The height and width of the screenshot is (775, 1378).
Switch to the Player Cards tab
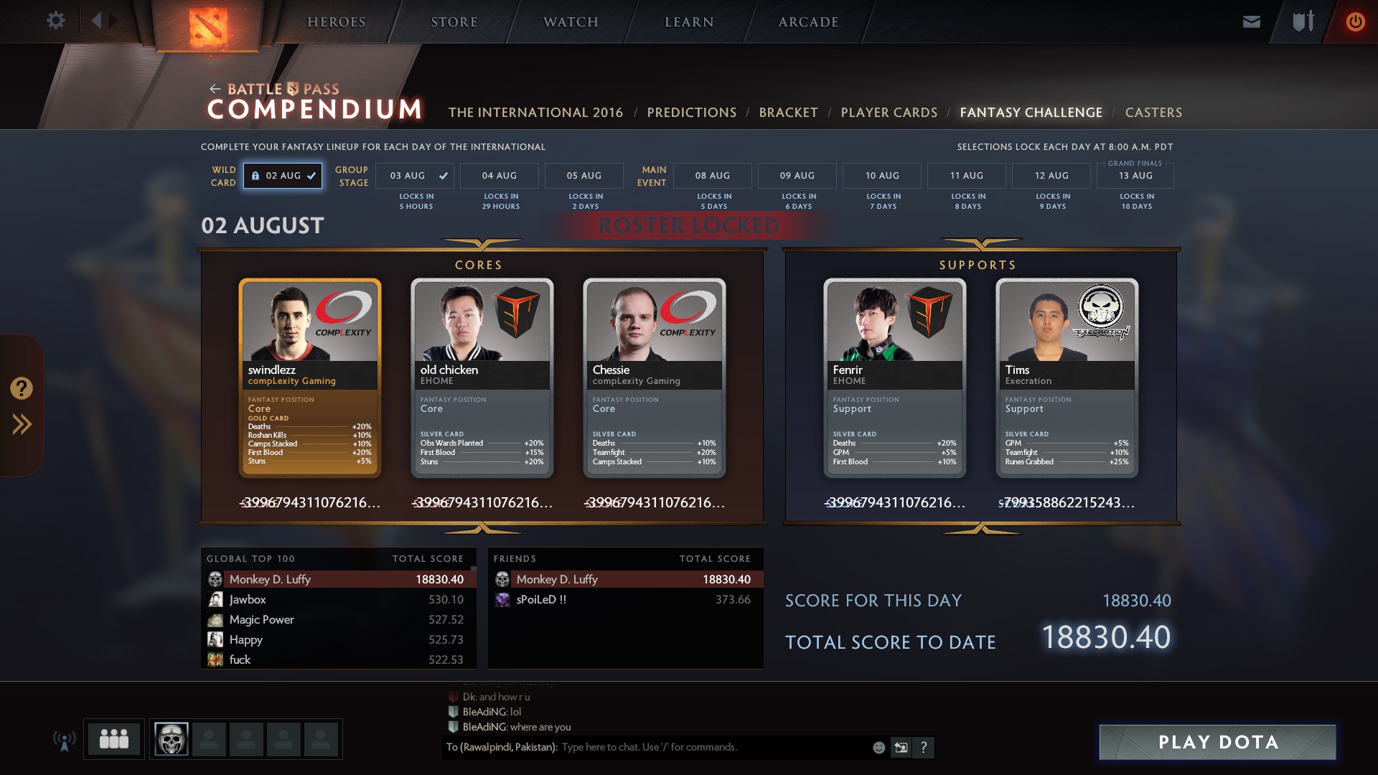click(889, 113)
